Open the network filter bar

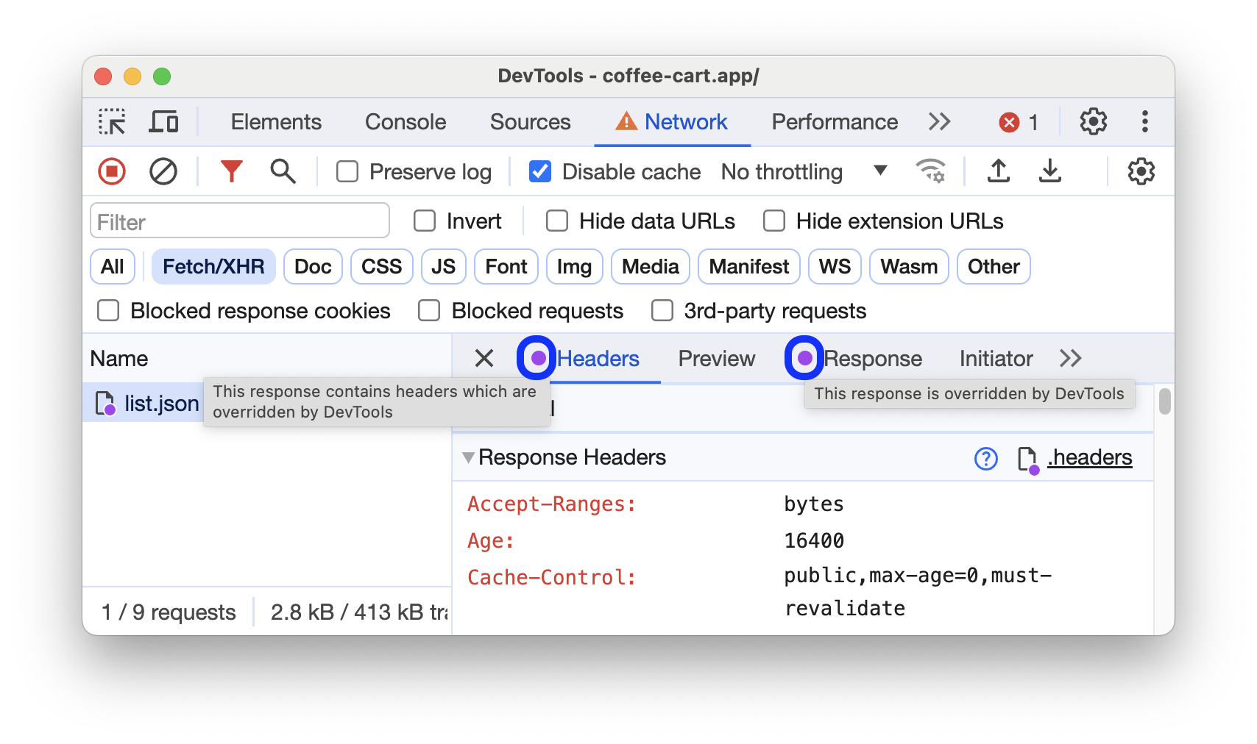tap(232, 171)
